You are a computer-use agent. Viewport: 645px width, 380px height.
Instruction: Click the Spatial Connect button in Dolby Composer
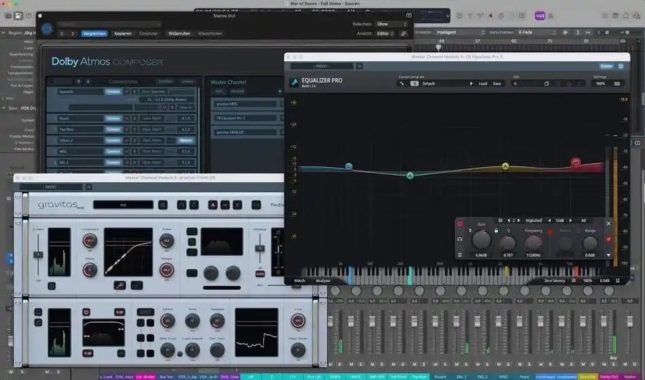coord(112,92)
